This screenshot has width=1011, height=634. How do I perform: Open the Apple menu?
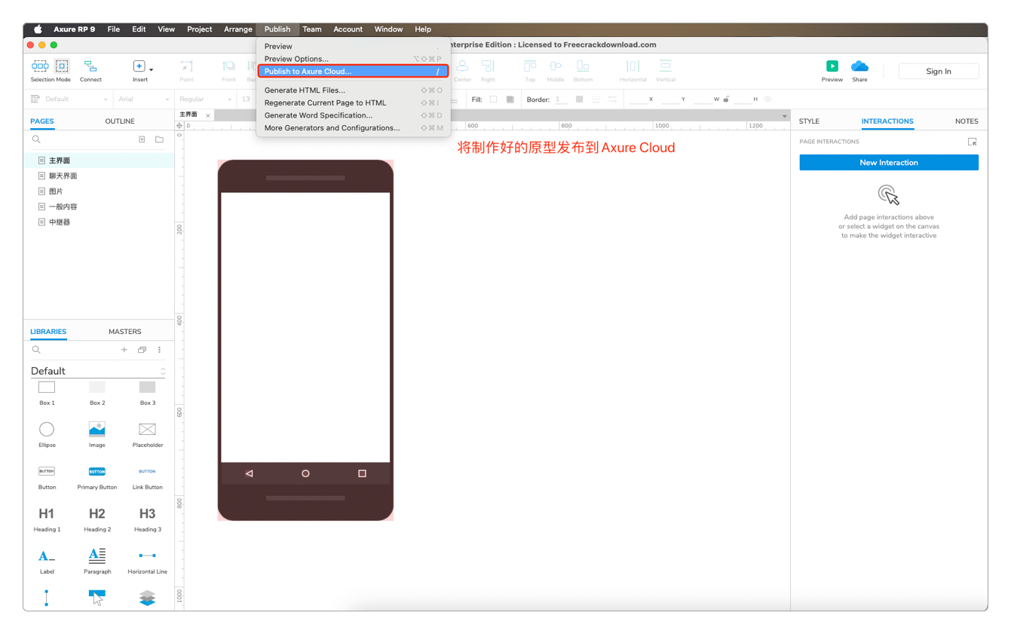[x=38, y=29]
